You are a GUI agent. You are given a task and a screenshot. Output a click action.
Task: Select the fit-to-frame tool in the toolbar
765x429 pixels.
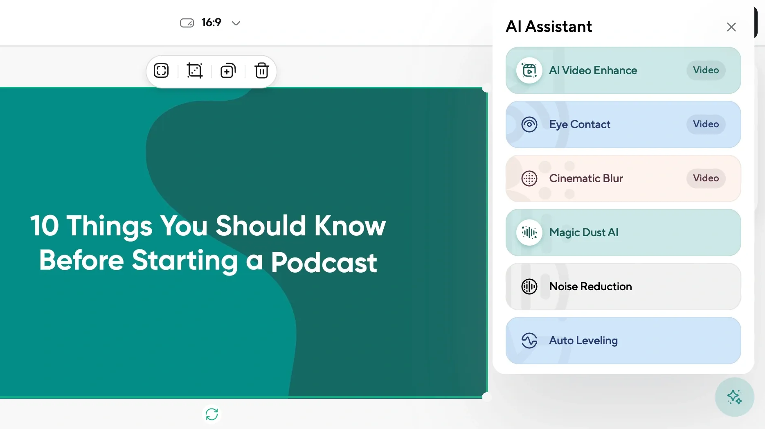161,70
